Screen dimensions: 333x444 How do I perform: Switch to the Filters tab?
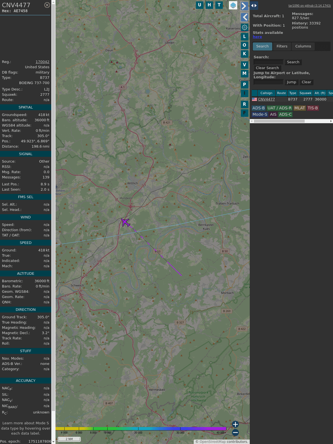[x=282, y=46]
